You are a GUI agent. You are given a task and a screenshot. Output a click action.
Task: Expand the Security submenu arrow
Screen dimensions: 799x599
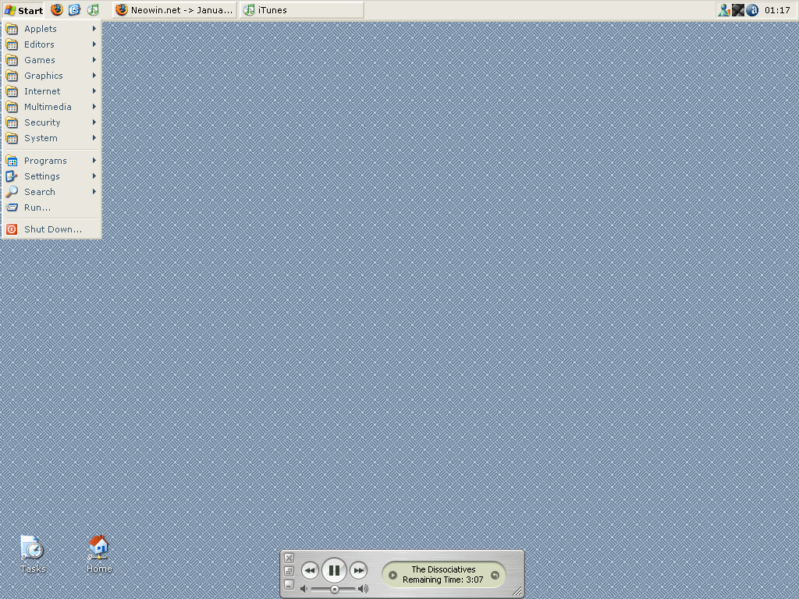coord(94,122)
